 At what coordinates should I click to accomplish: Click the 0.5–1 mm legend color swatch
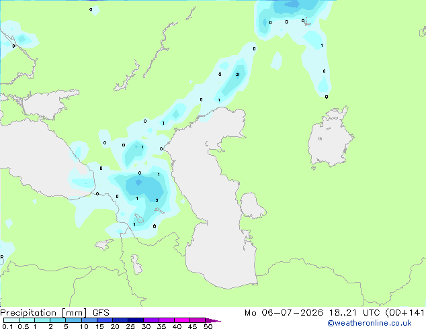[27, 320]
